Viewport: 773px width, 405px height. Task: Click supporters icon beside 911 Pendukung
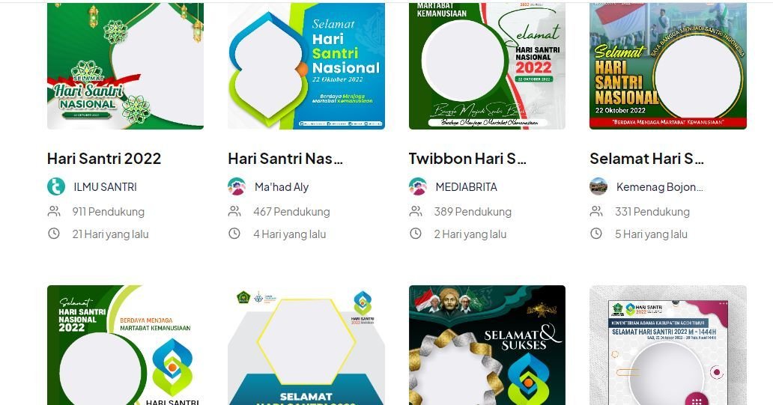[54, 211]
